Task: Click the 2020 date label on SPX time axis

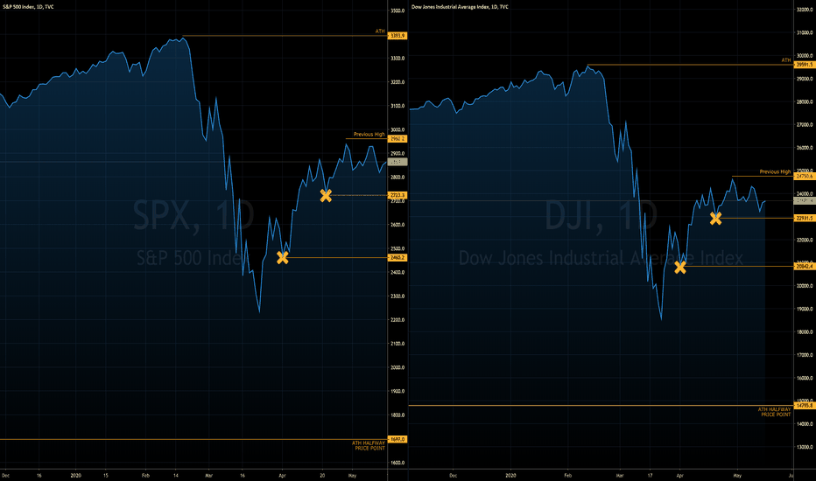Action: [x=76, y=475]
